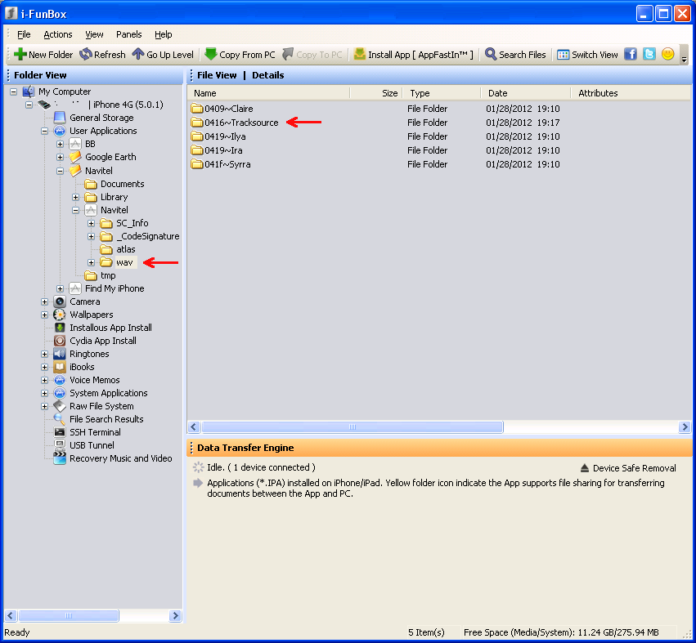Select the Cydia App Install icon
Screen dimensions: 696x643
(x=60, y=341)
